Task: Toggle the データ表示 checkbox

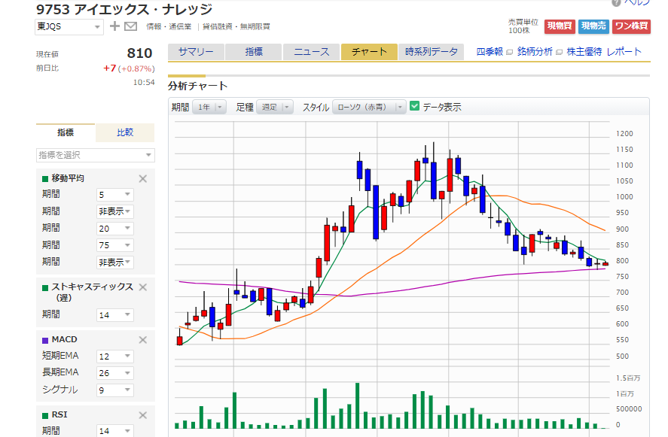Action: 413,107
